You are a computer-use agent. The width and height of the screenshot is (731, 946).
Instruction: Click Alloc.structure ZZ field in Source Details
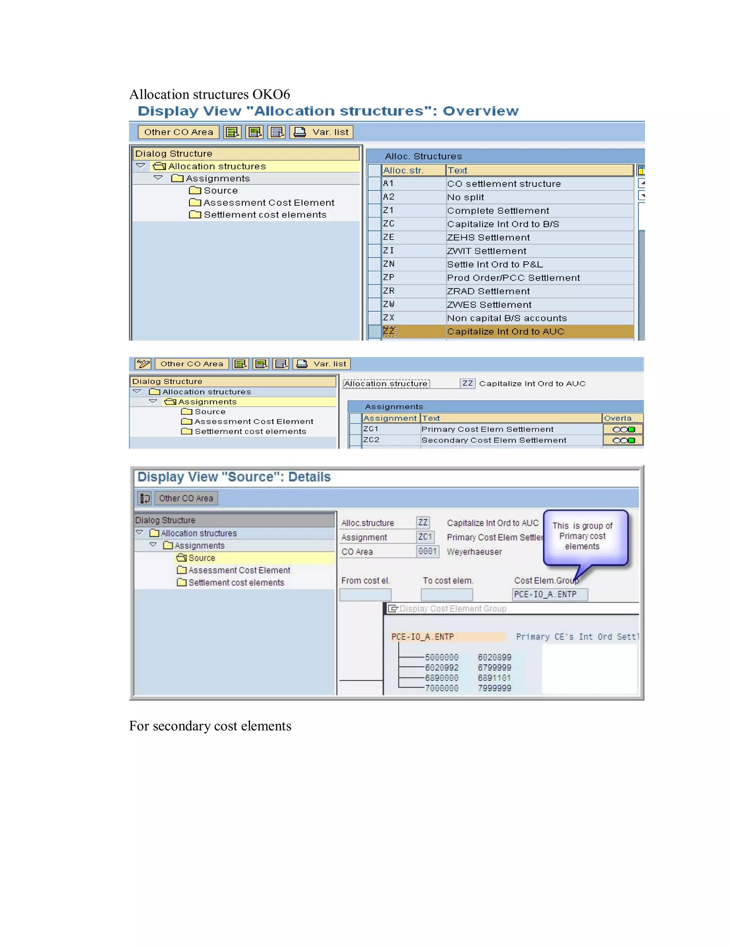point(423,523)
